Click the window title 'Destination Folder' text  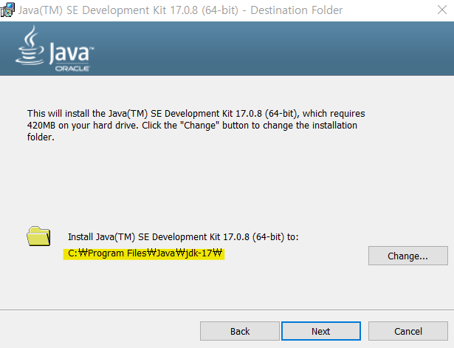pos(296,10)
